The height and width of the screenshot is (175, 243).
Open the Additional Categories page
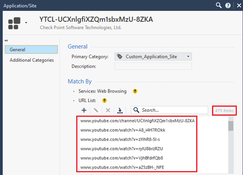[32, 60]
